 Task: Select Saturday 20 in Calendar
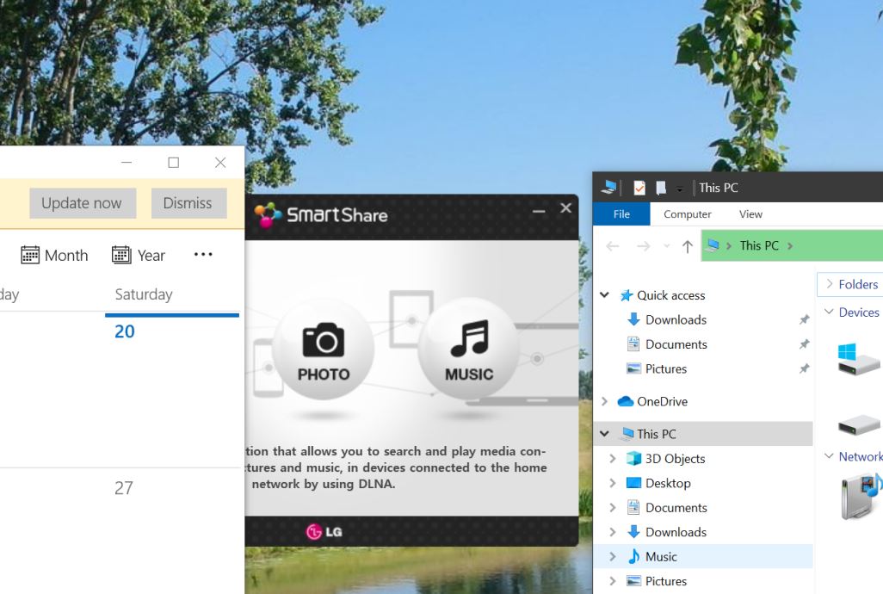(x=125, y=331)
